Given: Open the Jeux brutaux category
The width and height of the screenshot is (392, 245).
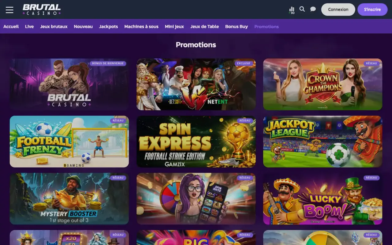Looking at the screenshot, I should point(54,27).
